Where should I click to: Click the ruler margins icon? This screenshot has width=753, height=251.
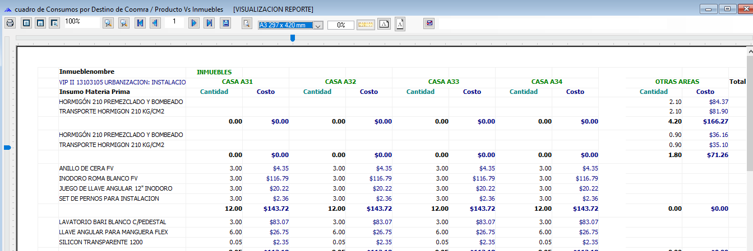(x=366, y=25)
